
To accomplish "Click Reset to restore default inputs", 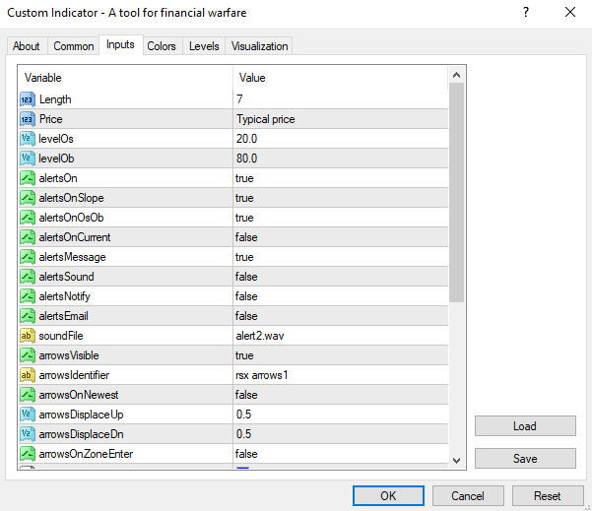I will tap(548, 495).
